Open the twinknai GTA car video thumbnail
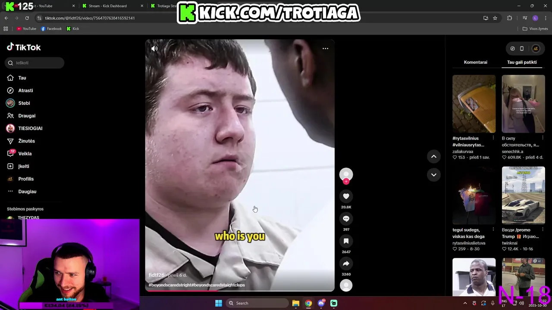This screenshot has width=552, height=310. click(x=523, y=195)
